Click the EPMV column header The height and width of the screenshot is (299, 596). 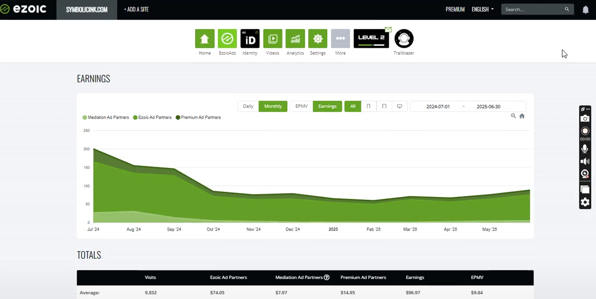(477, 278)
